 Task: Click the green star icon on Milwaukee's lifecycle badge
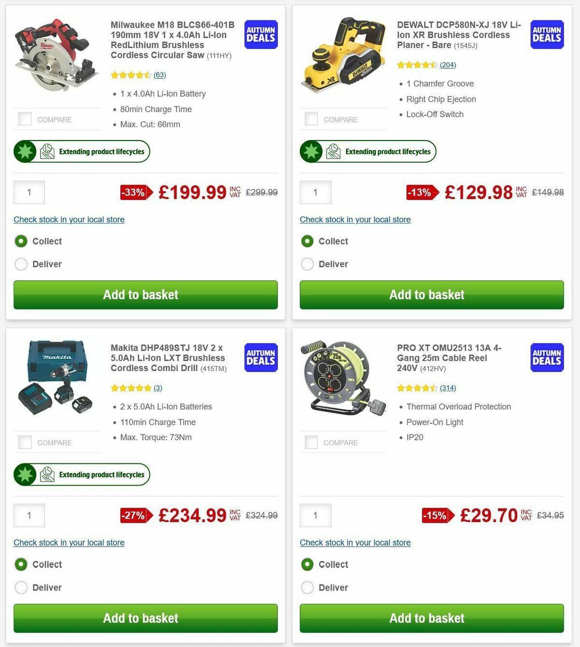pyautogui.click(x=24, y=151)
